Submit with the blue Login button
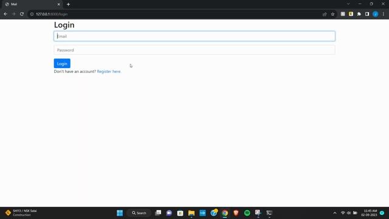The width and height of the screenshot is (389, 219). tap(62, 63)
